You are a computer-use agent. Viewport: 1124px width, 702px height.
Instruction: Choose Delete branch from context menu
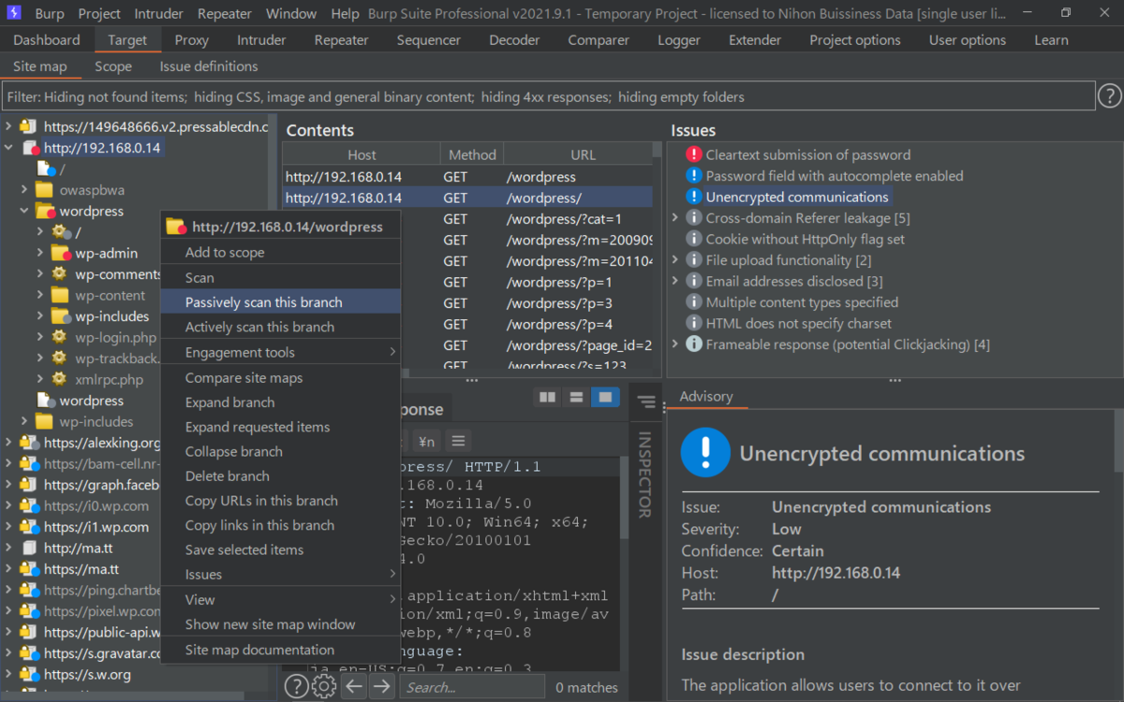pos(281,475)
